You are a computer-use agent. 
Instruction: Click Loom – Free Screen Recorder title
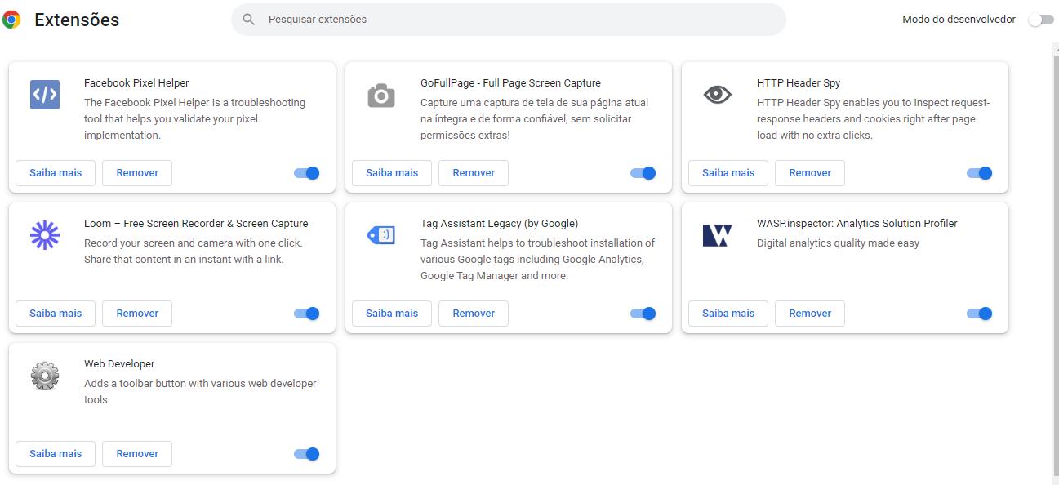click(196, 224)
